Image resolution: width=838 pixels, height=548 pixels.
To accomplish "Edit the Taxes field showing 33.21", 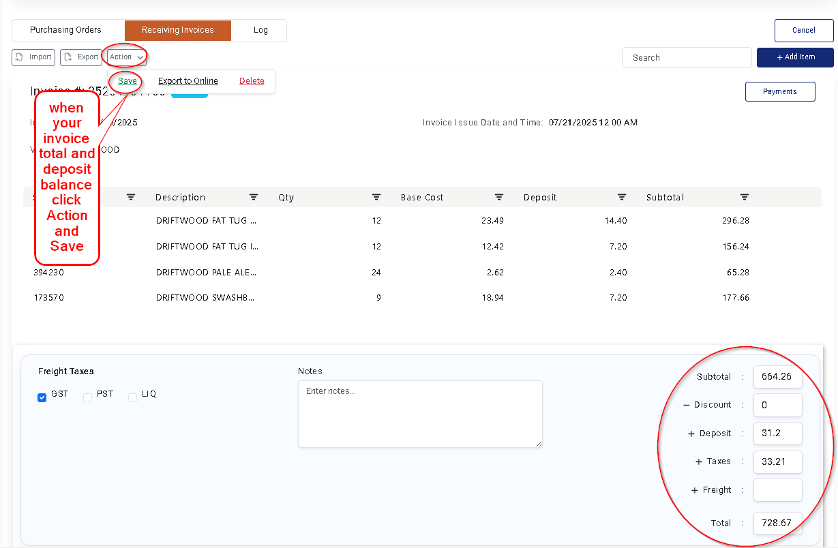I will (x=778, y=461).
